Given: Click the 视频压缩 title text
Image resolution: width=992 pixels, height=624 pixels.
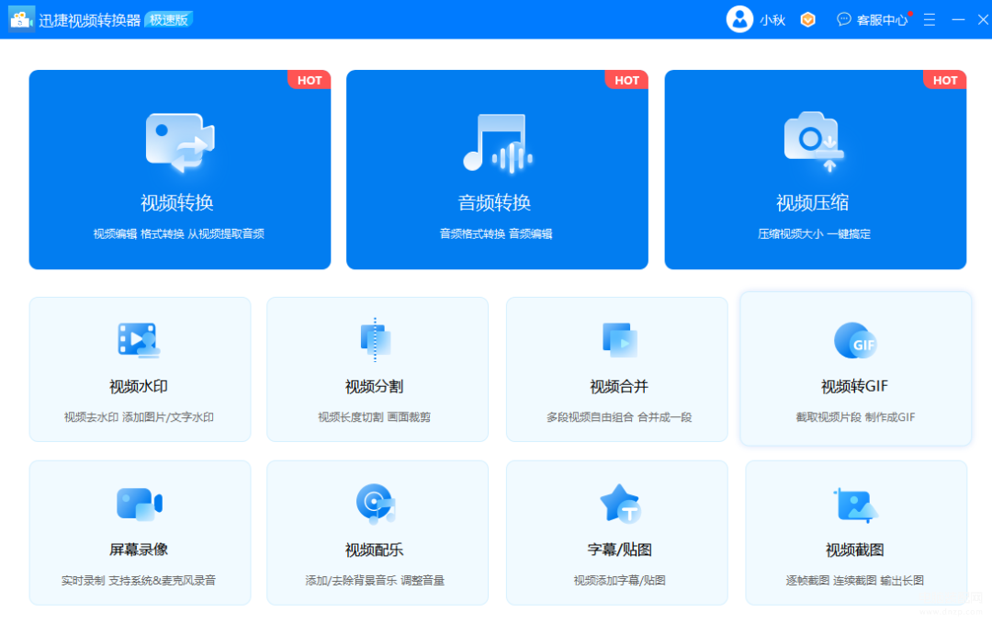Looking at the screenshot, I should click(812, 202).
